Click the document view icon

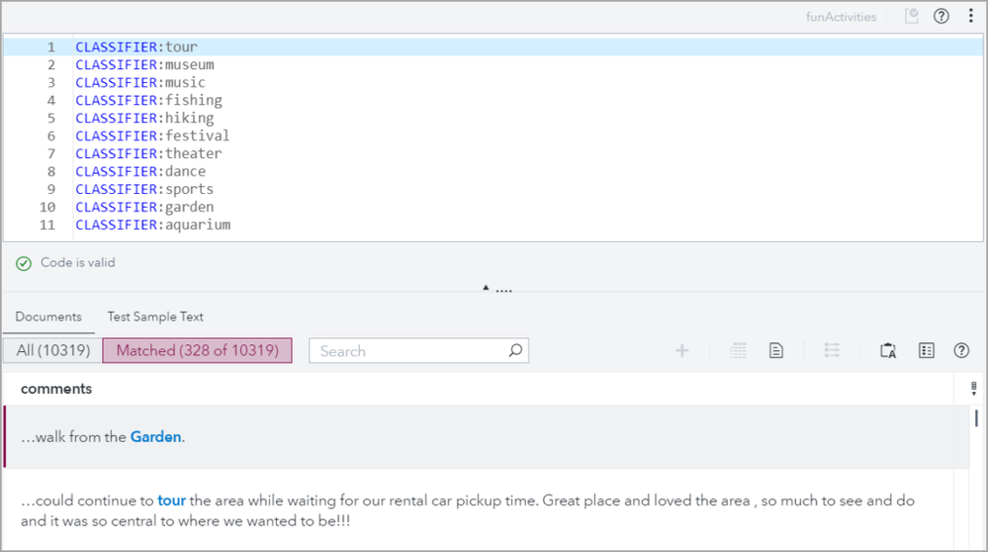click(776, 350)
